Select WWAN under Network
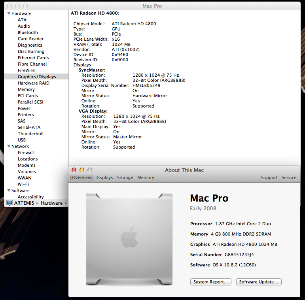The width and height of the screenshot is (305, 300). click(x=25, y=178)
